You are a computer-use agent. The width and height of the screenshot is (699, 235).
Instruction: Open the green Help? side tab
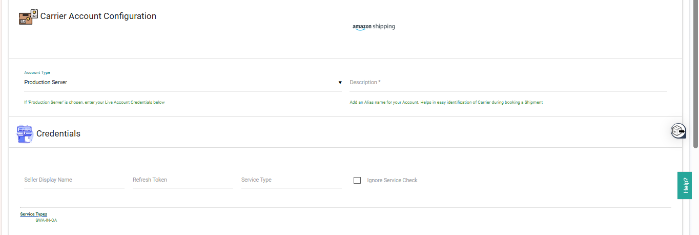click(x=685, y=185)
